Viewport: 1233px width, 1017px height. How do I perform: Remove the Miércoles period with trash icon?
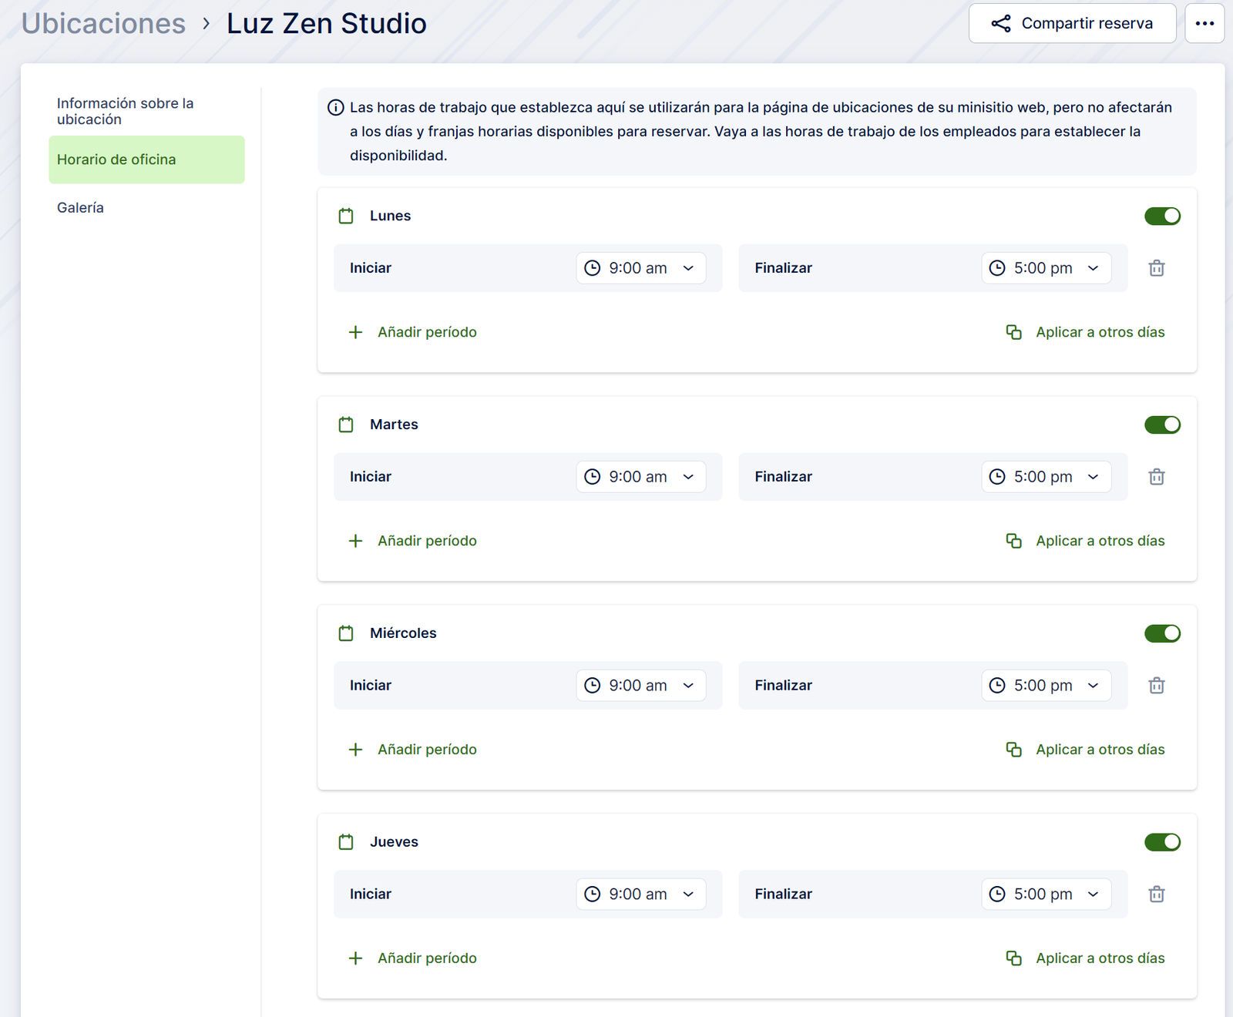coord(1156,686)
